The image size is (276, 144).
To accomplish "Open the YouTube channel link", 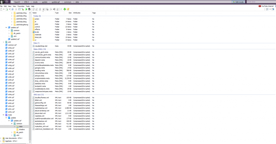I will [x=267, y=6].
